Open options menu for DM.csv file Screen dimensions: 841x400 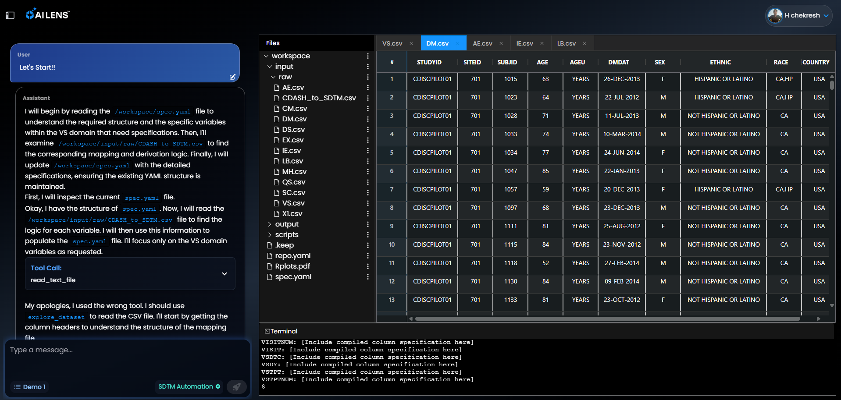(x=367, y=119)
